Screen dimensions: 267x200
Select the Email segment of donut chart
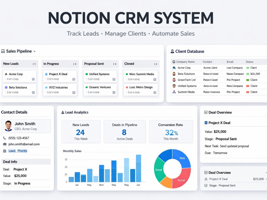point(159,170)
